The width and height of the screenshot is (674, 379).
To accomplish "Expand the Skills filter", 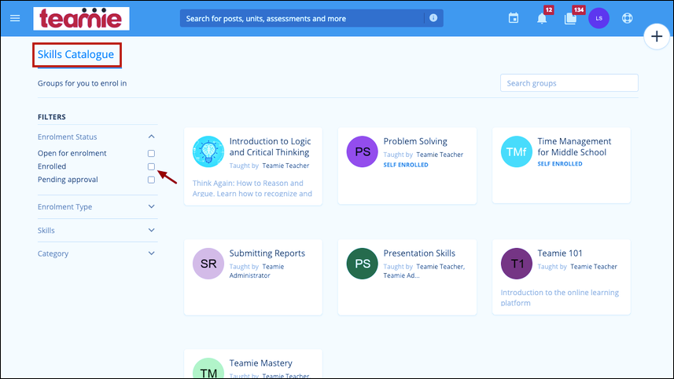I will pos(98,230).
